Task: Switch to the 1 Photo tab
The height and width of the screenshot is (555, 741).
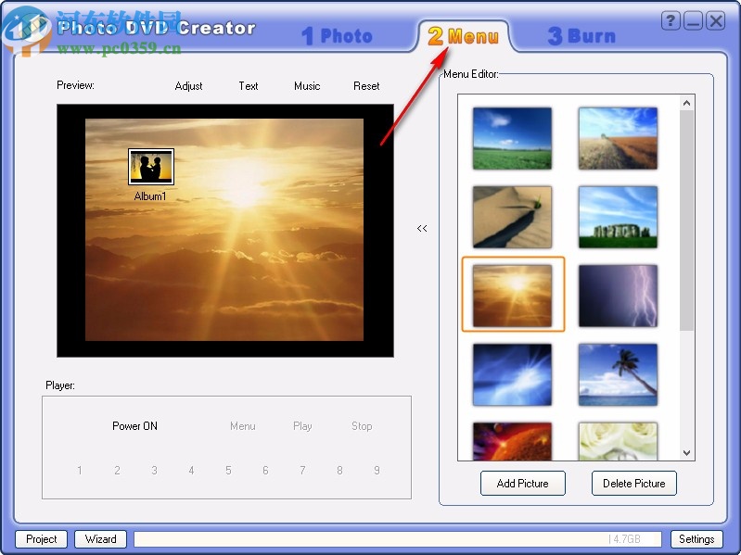Action: (x=337, y=36)
